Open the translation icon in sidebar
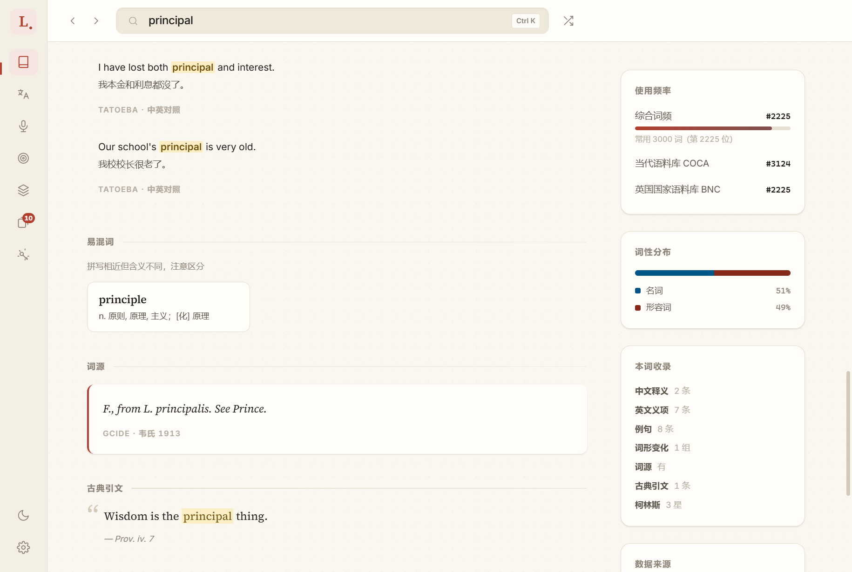This screenshot has height=572, width=852. coord(23,94)
